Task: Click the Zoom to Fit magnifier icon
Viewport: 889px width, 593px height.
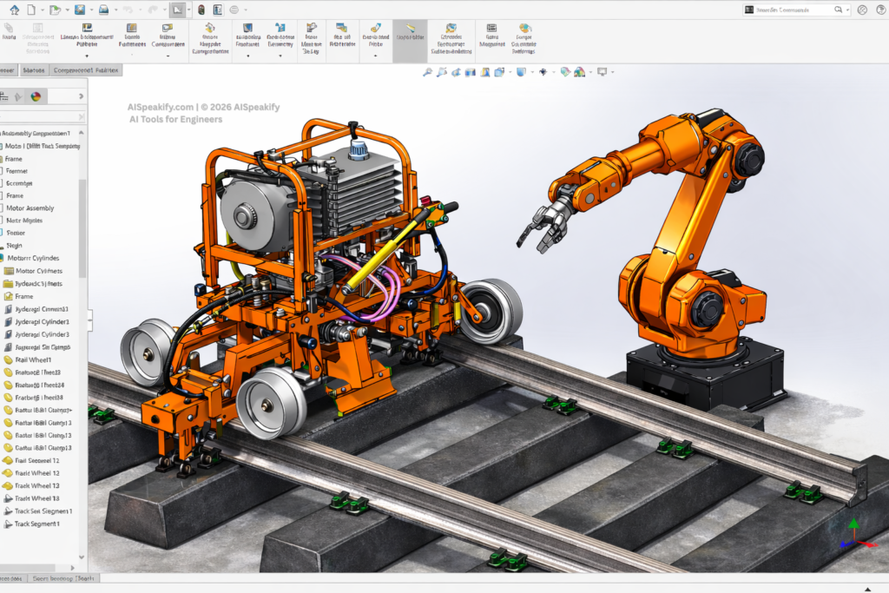Action: [x=427, y=72]
